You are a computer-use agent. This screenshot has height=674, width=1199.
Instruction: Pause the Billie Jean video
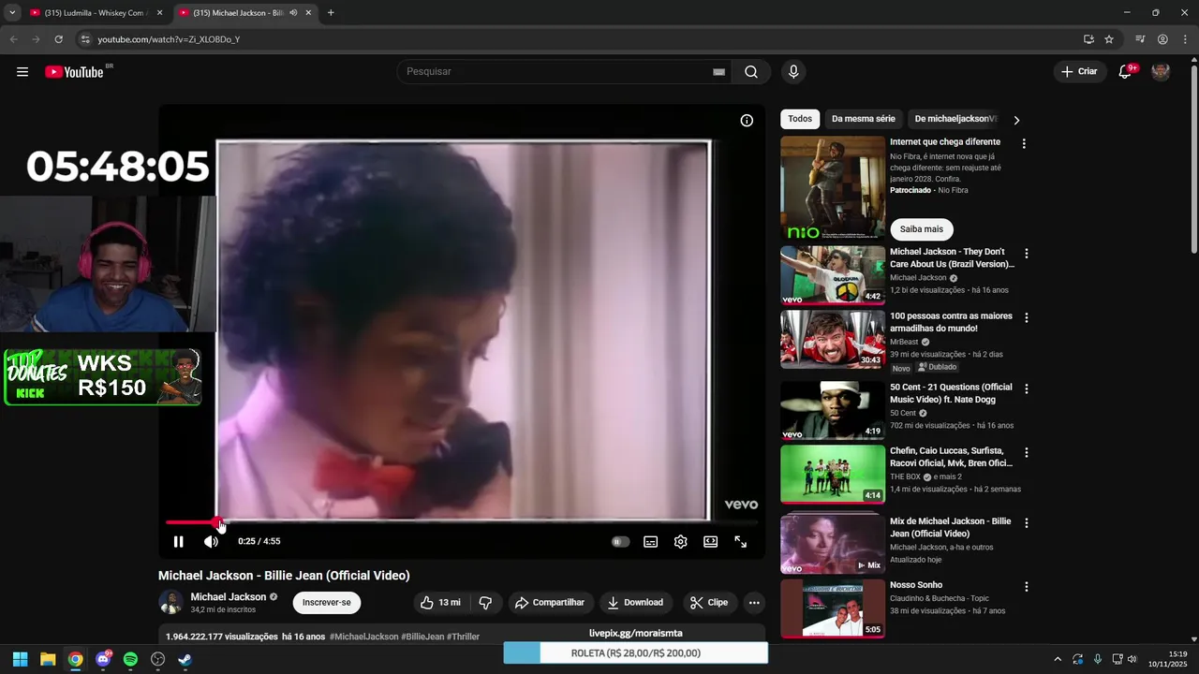click(178, 541)
